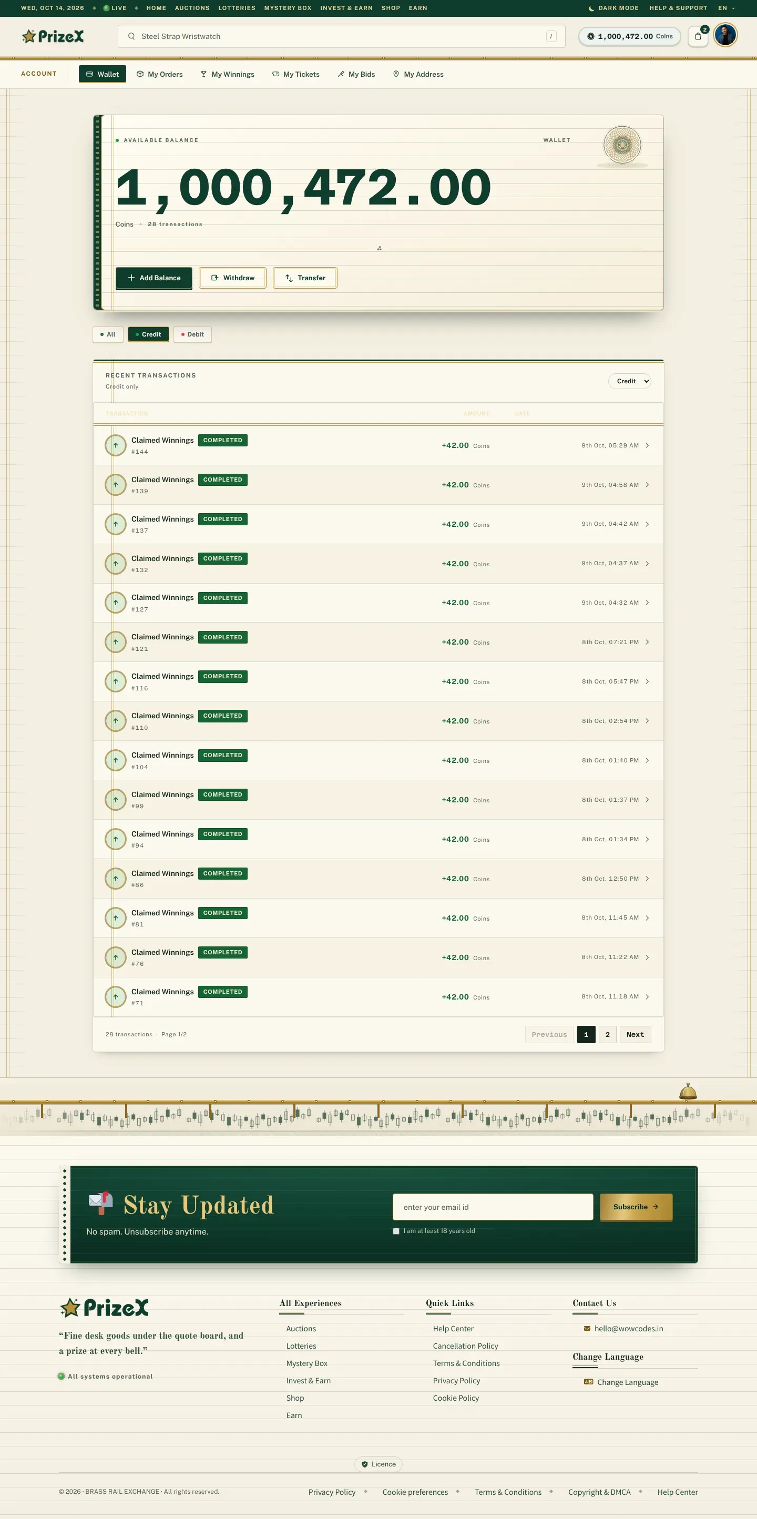Image resolution: width=757 pixels, height=1519 pixels.
Task: Click the up-arrow icon on transaction #121
Action: pos(116,642)
